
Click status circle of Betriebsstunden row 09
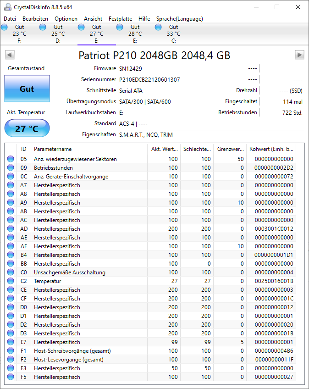11,167
